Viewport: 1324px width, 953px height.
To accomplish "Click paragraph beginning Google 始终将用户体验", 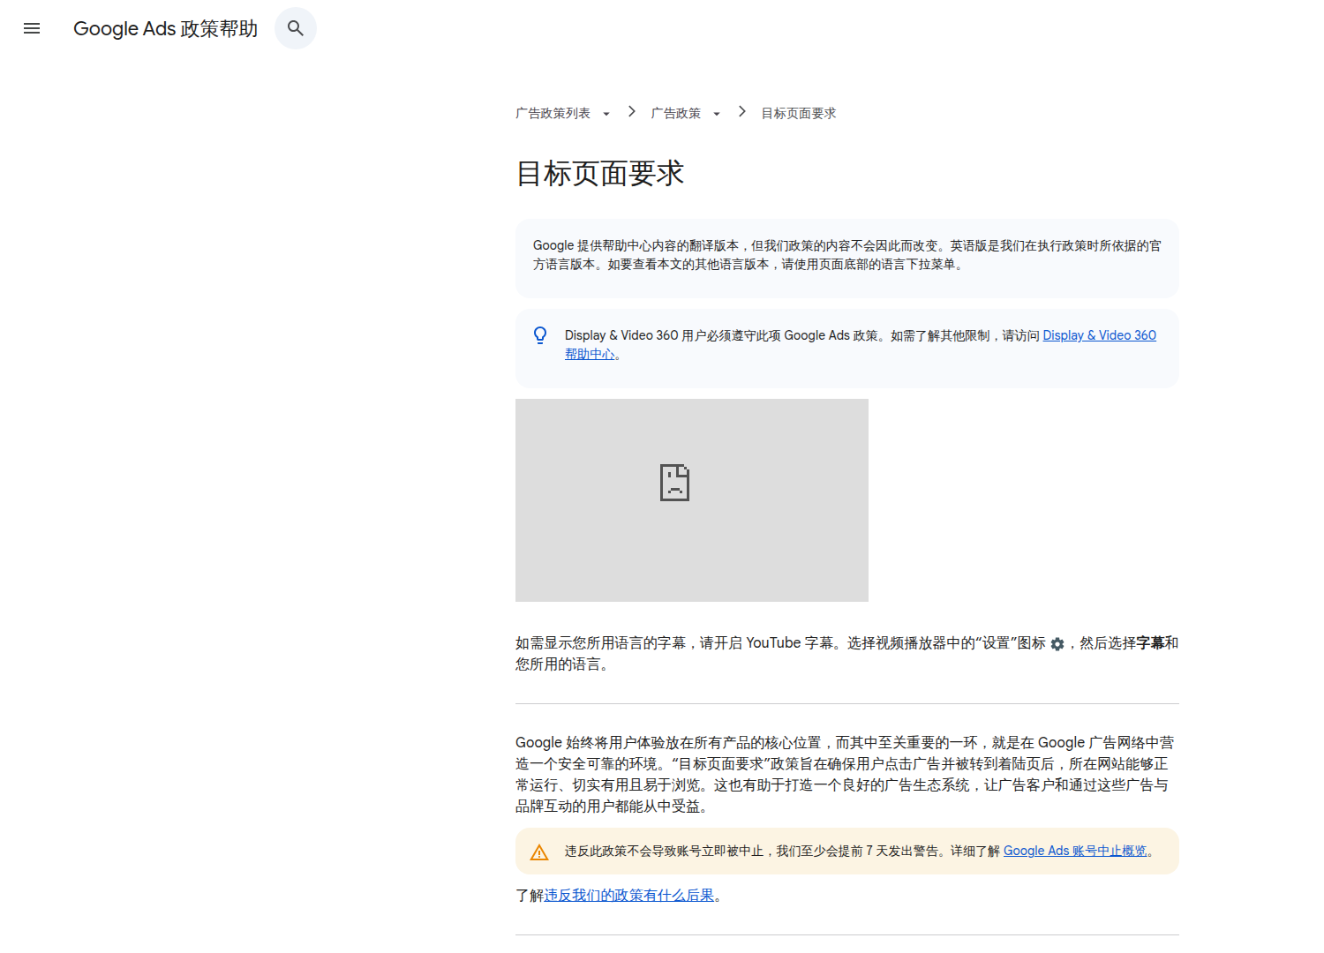I will pyautogui.click(x=846, y=774).
